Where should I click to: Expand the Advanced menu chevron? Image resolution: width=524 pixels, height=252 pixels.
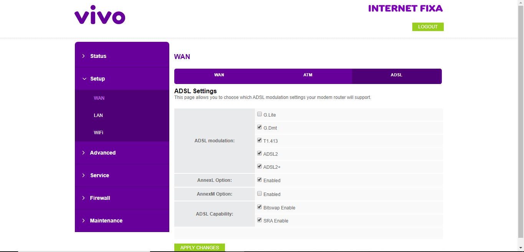coord(84,153)
